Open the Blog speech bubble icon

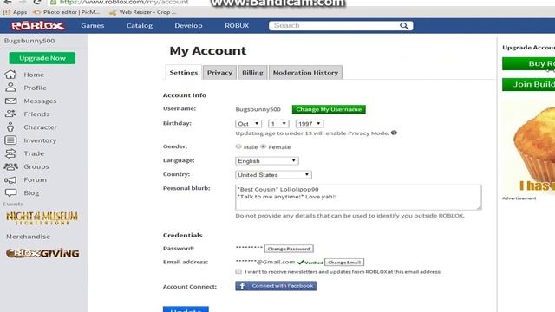tap(10, 192)
